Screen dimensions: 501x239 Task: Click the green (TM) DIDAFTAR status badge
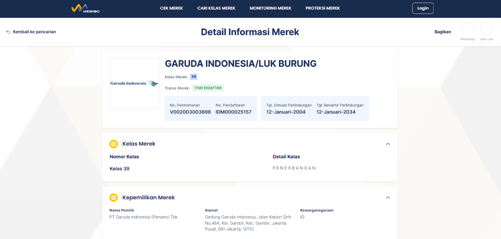point(208,88)
